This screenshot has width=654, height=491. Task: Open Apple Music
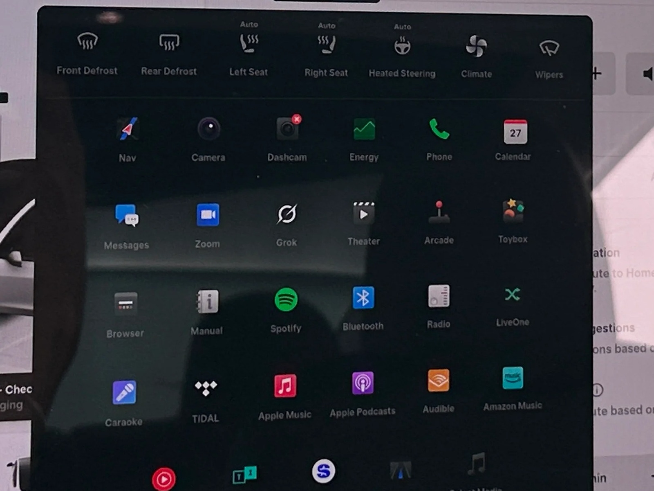coord(285,386)
